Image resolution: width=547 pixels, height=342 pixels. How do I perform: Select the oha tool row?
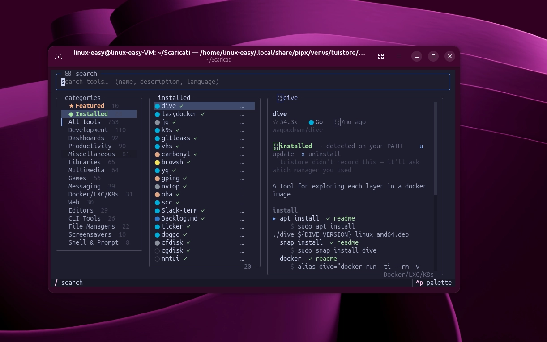coord(205,195)
